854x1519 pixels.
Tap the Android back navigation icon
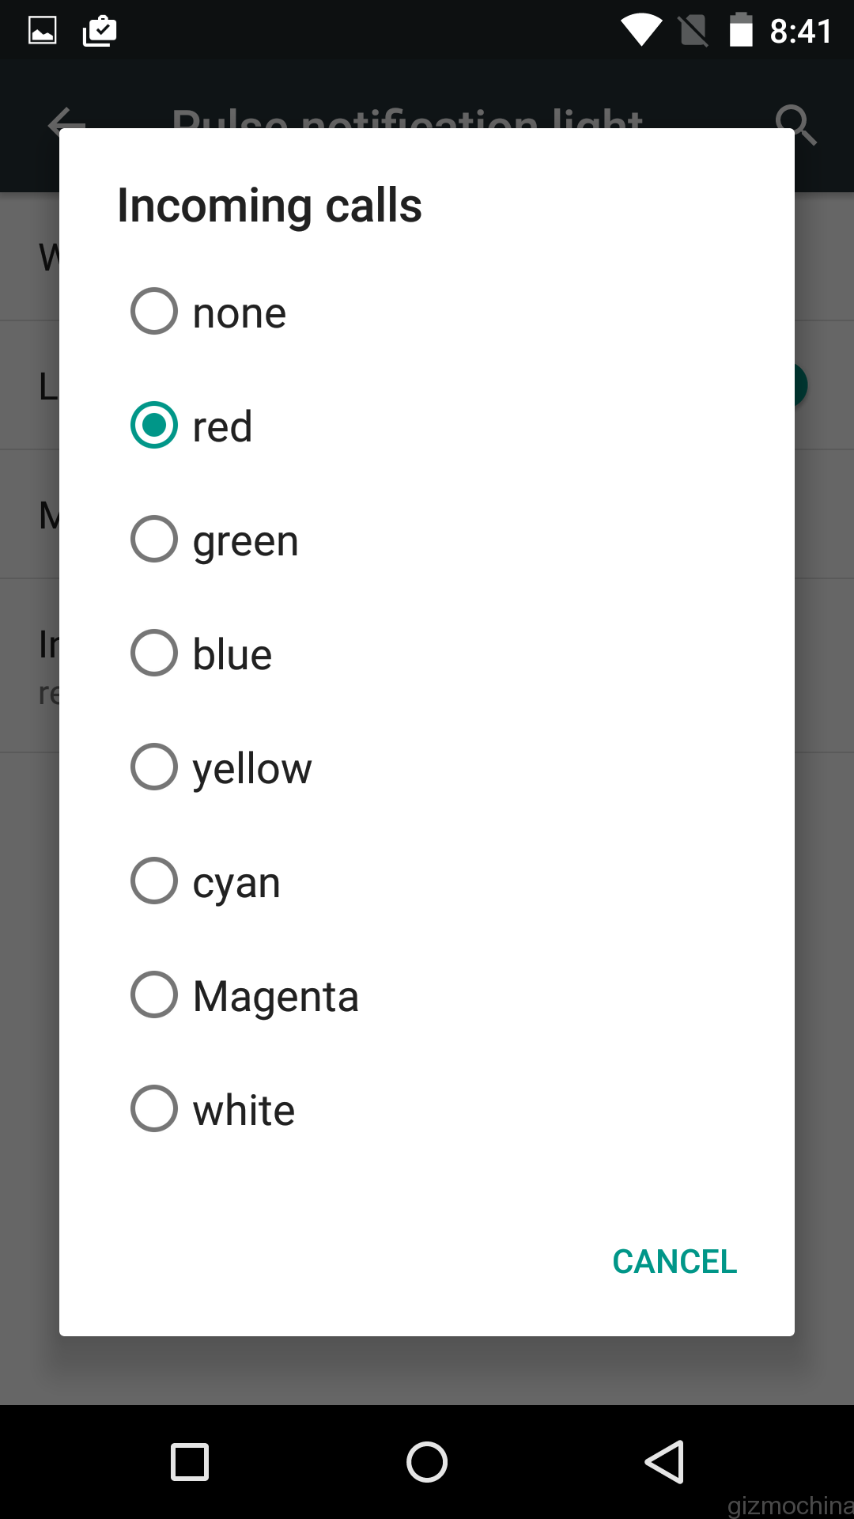[664, 1461]
